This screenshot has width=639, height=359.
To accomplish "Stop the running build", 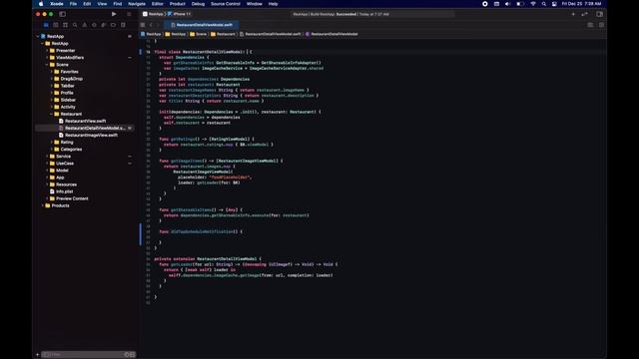I will click(129, 14).
